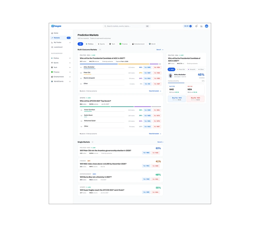Viewport: 260px width, 227px height.
Task: Focus the search markets input field
Action: (126, 26)
